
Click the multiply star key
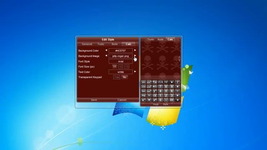(177, 87)
